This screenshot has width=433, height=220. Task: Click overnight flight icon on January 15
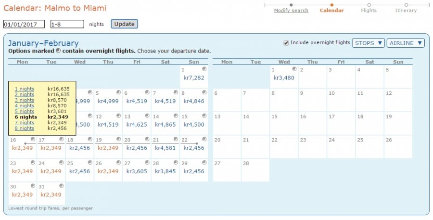point(204,116)
